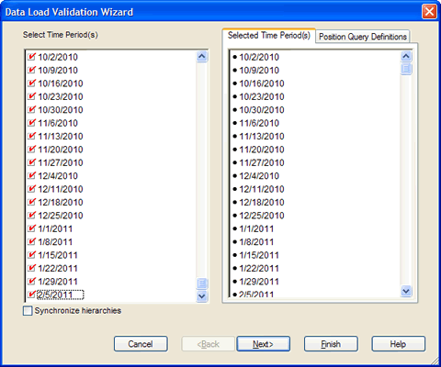Screen dimensions: 441x367
Task: Go to the Next wizard step
Action: point(263,344)
